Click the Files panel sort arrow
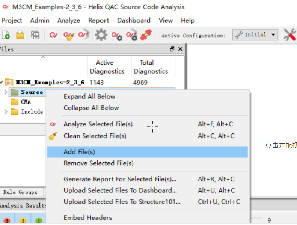Viewport: 297px width, 225px height. pyautogui.click(x=44, y=57)
